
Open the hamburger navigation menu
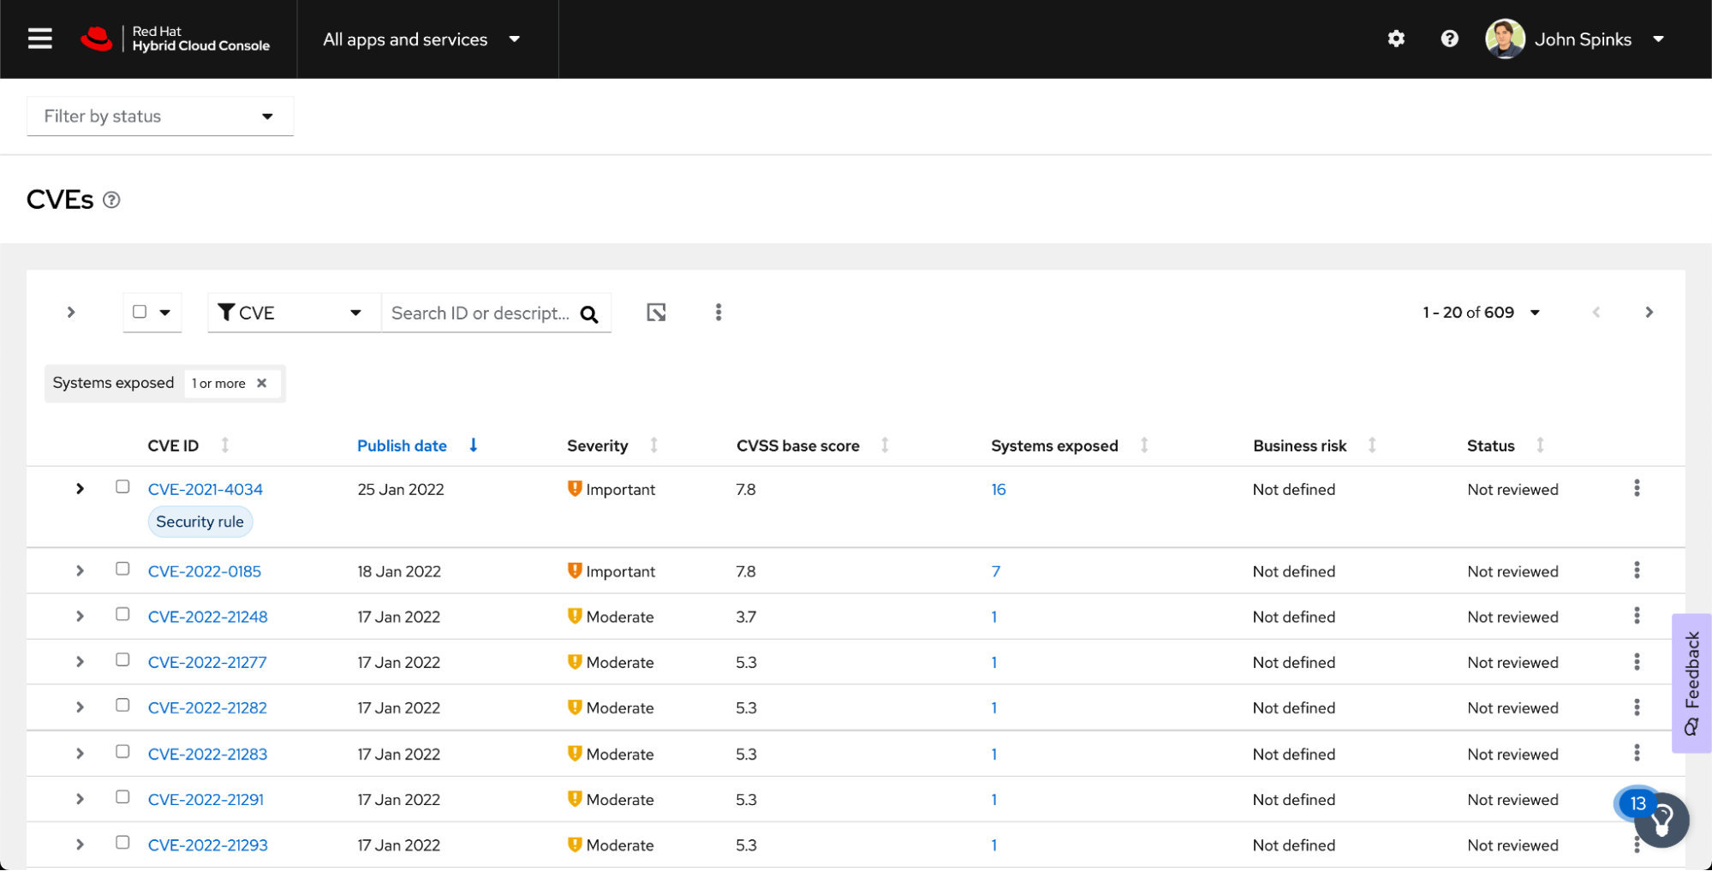pos(39,39)
